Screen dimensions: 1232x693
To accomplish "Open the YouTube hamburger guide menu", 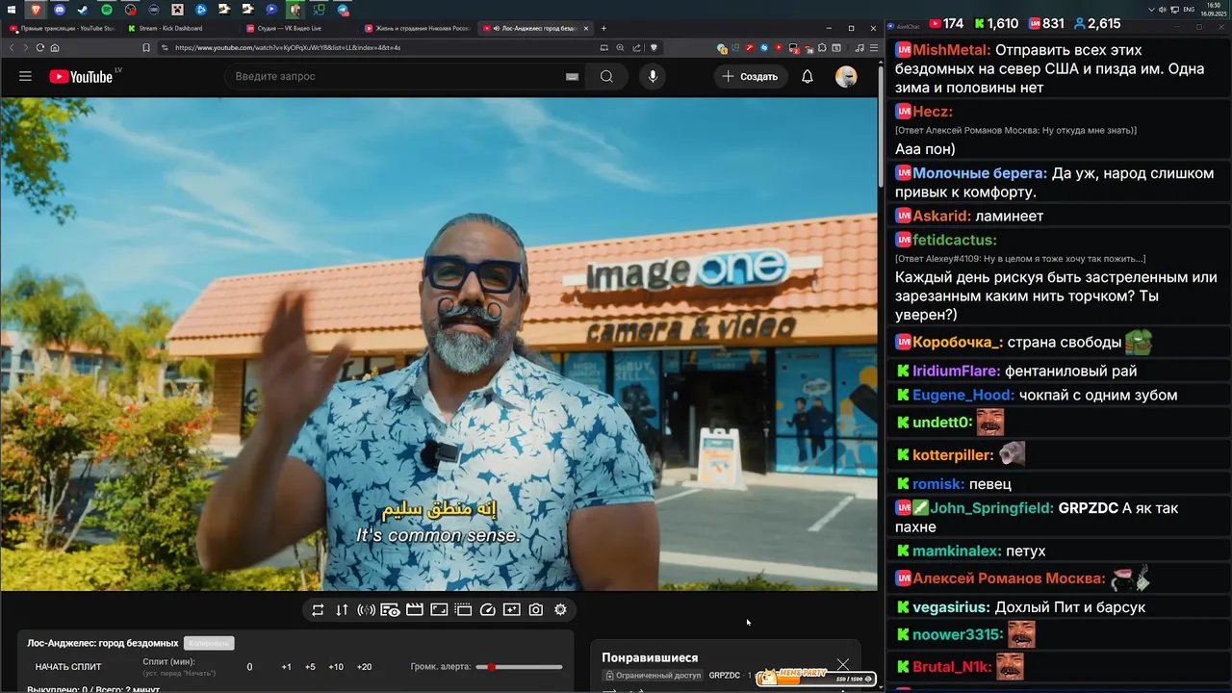I will [25, 76].
